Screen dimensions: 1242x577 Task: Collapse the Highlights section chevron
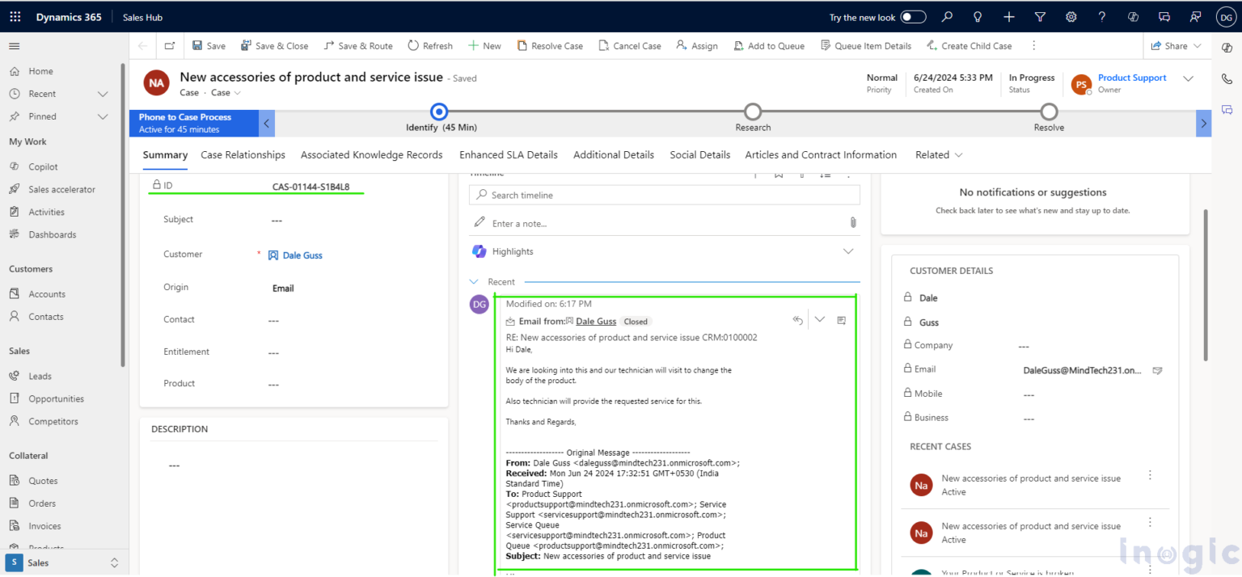[x=848, y=251]
